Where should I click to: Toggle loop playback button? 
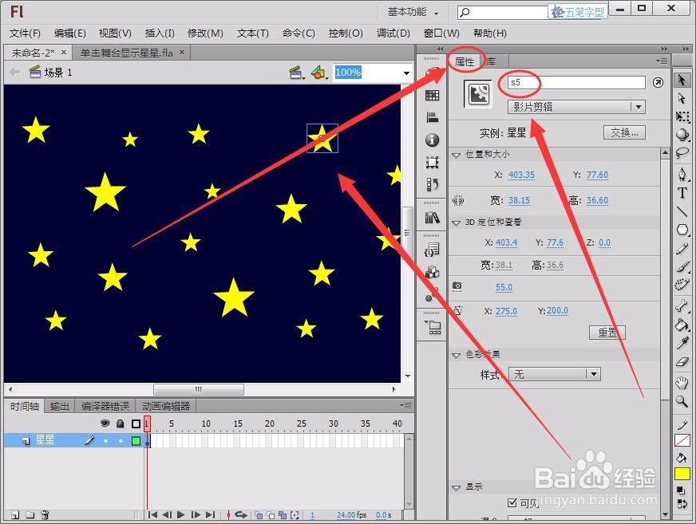click(x=242, y=515)
